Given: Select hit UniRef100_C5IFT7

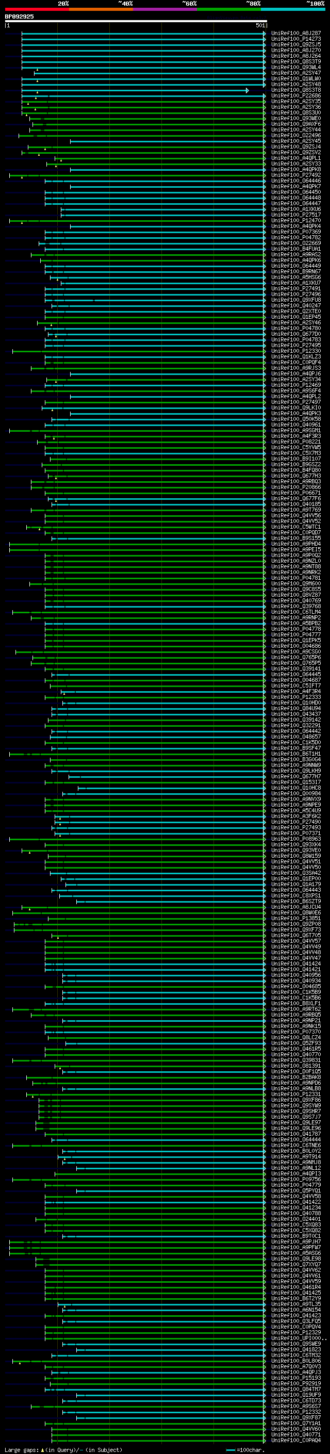Looking at the screenshot, I should pyautogui.click(x=296, y=686).
